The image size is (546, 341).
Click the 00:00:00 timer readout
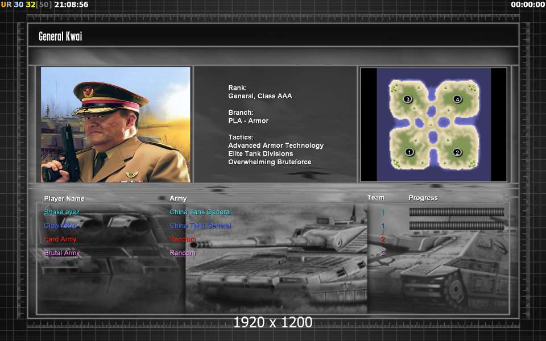(528, 5)
